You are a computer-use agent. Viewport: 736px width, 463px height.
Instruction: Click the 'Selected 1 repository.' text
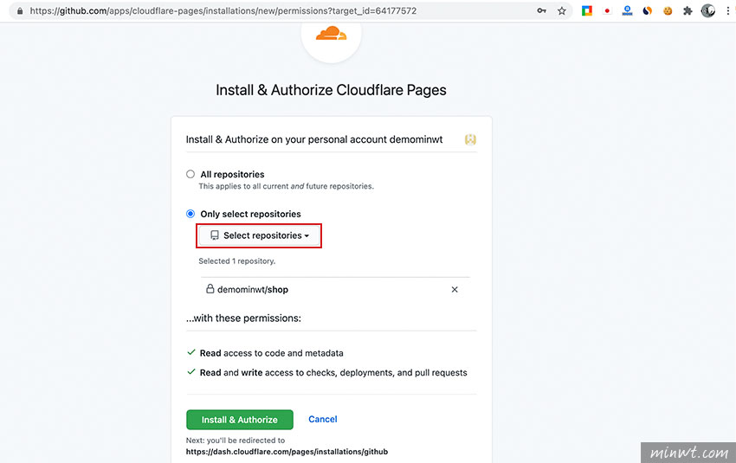coord(237,260)
